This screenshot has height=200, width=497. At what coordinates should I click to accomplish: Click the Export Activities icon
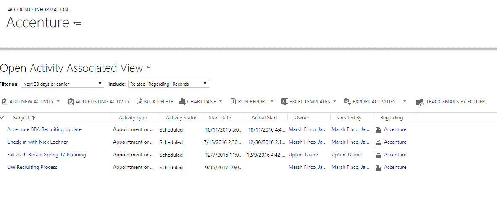click(347, 102)
